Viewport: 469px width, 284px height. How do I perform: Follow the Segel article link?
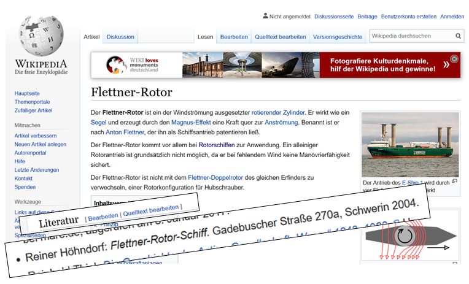point(98,123)
